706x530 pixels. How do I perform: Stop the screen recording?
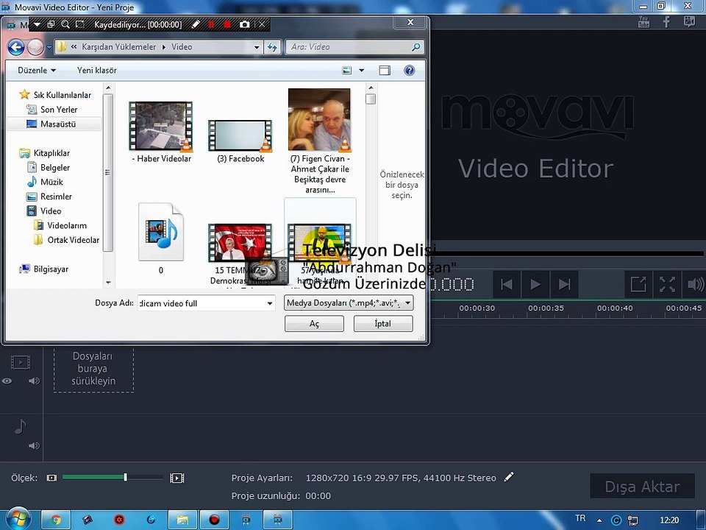(x=227, y=25)
